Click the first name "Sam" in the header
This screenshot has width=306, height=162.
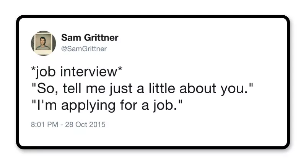pyautogui.click(x=70, y=38)
